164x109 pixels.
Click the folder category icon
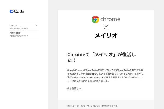pos(82,106)
